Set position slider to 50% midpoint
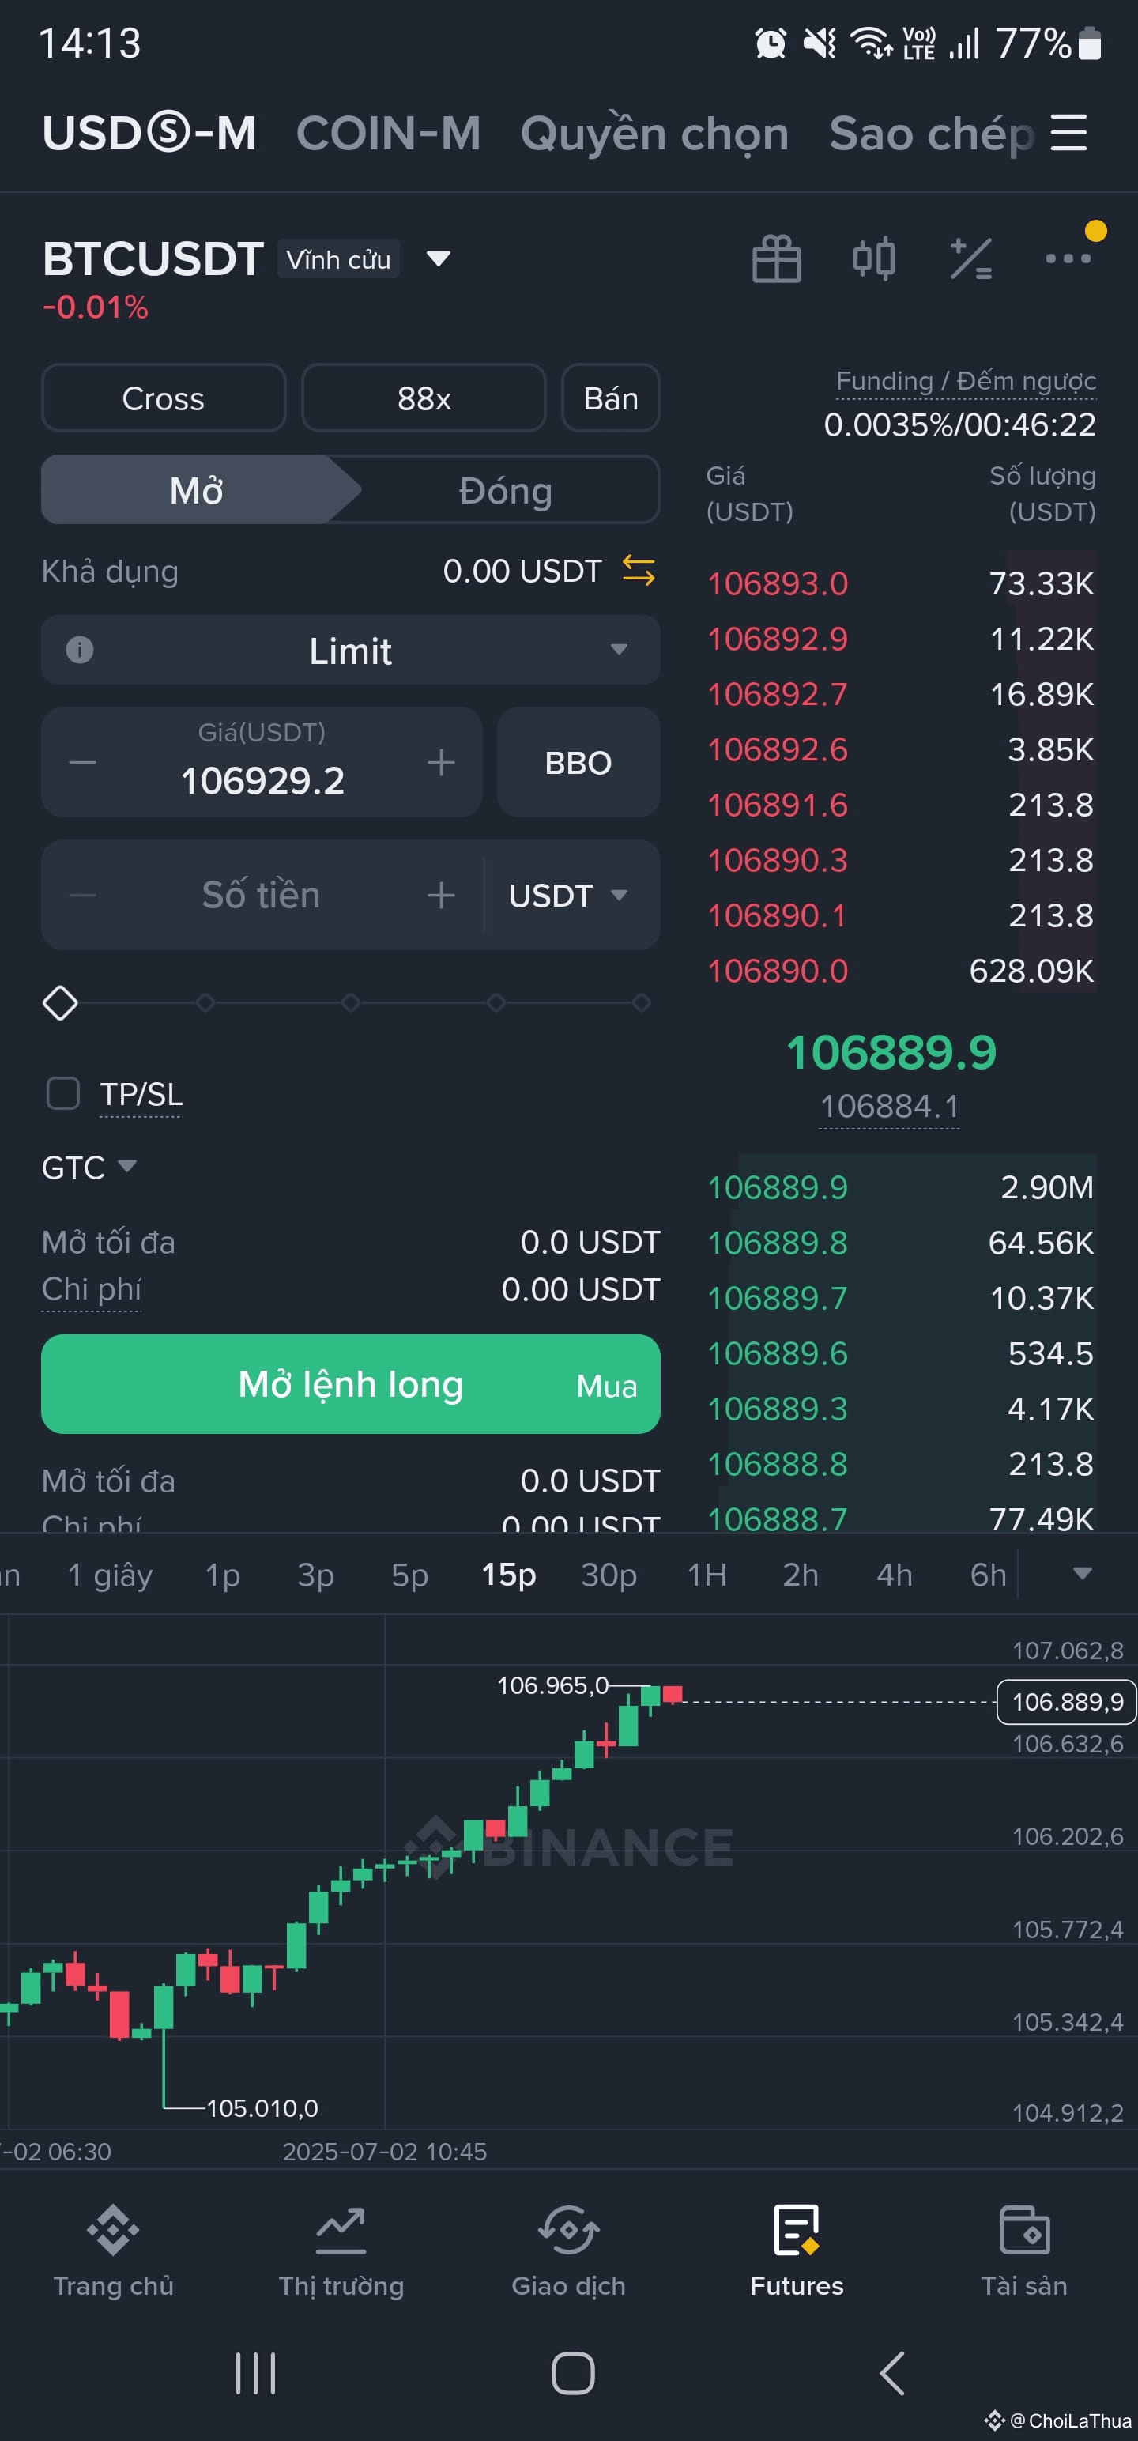 (351, 1002)
